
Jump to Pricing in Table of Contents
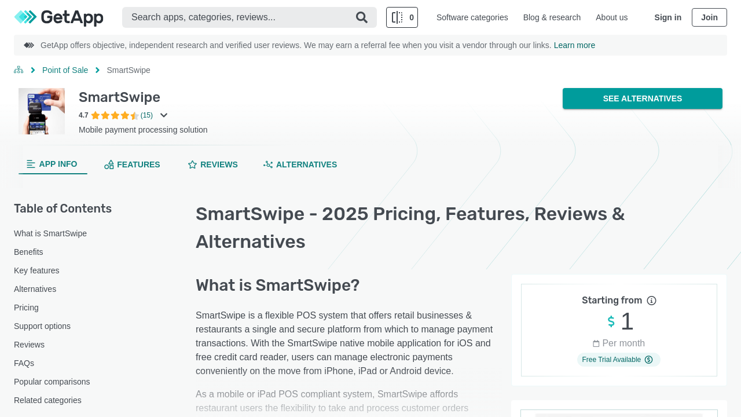tap(26, 308)
